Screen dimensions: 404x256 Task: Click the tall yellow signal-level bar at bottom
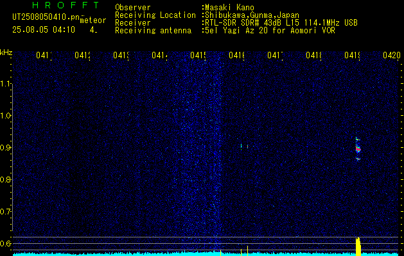(x=358, y=246)
